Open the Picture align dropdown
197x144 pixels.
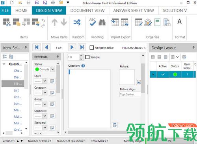[x=130, y=94]
